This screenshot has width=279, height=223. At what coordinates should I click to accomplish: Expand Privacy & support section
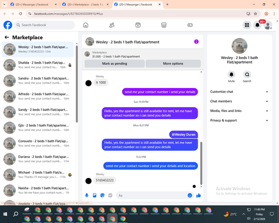239,120
